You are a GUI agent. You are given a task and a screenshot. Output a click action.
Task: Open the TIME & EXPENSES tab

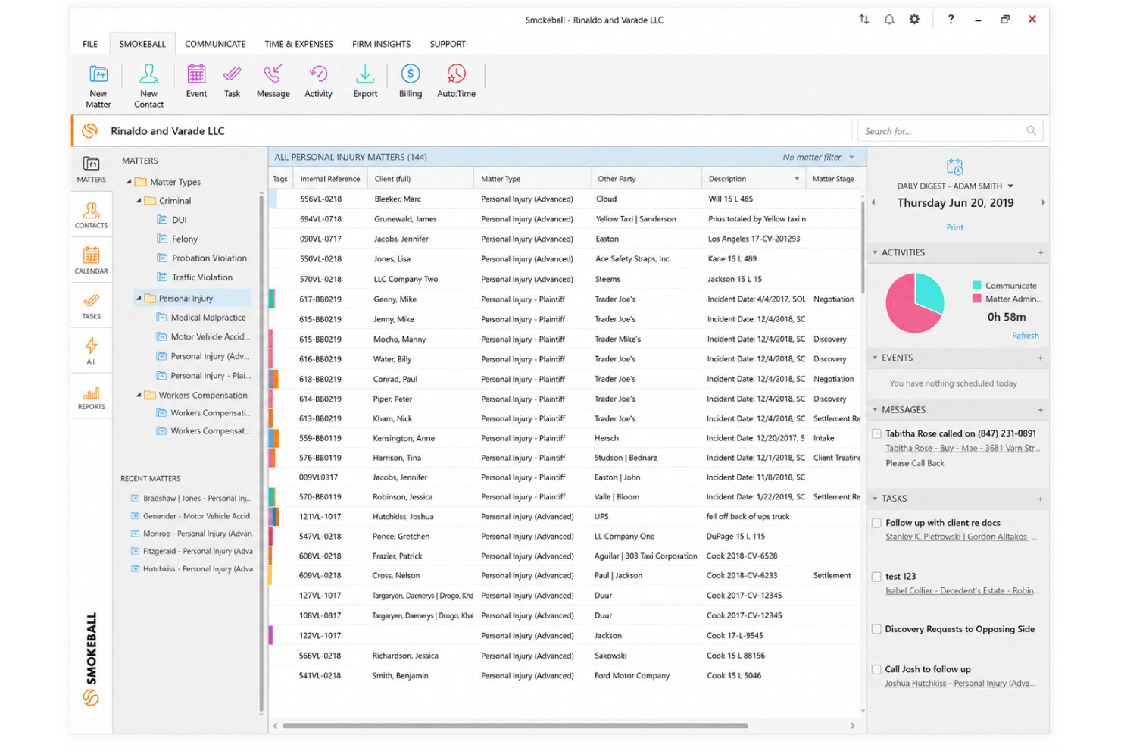tap(298, 44)
